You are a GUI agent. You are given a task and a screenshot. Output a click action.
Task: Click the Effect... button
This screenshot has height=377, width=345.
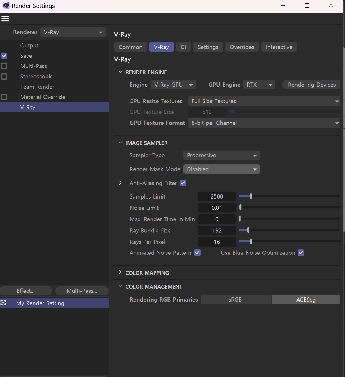click(x=26, y=291)
